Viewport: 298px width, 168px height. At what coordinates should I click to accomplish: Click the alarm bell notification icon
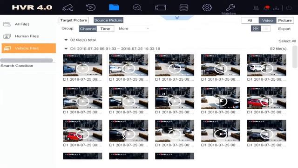266,8
